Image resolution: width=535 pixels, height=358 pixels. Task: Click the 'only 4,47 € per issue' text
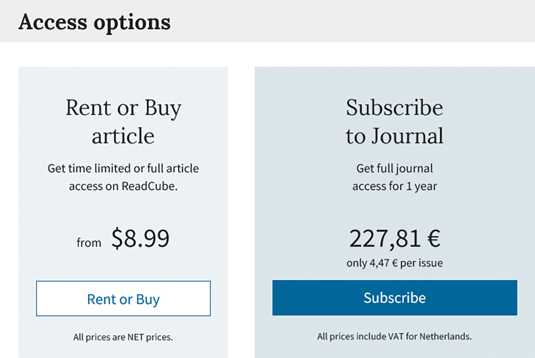(x=395, y=263)
